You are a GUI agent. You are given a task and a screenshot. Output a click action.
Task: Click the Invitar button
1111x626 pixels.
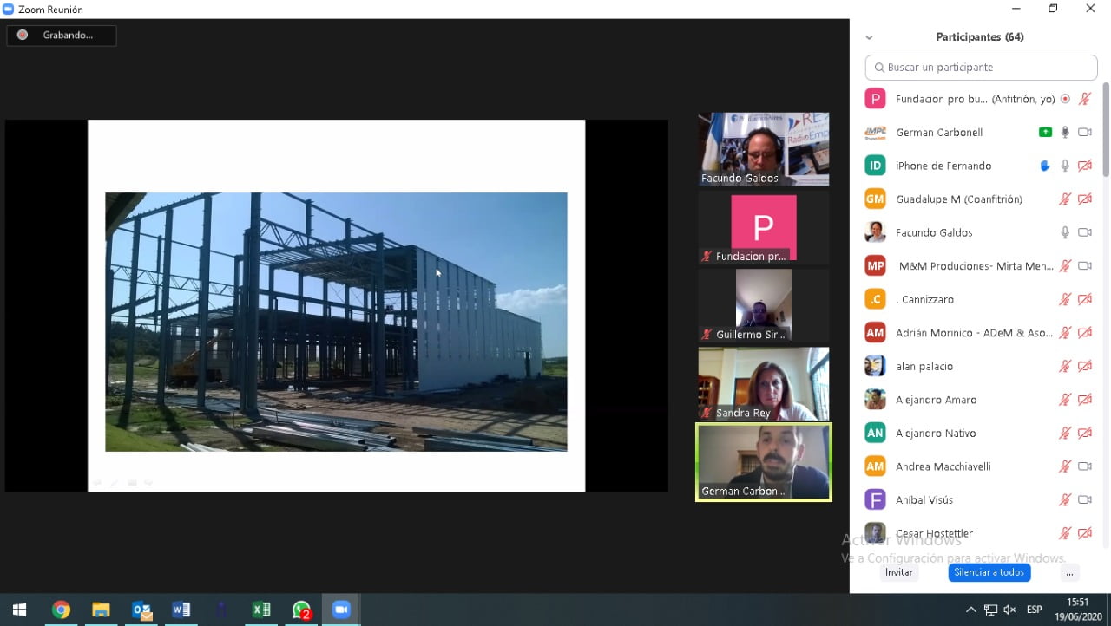(x=898, y=572)
